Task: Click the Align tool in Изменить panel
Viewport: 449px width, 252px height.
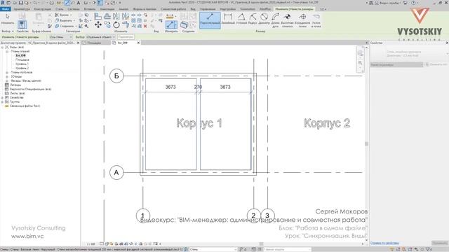Action: pyautogui.click(x=98, y=16)
